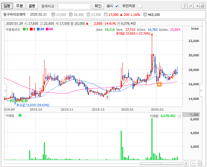Click the red 5-day moving average swatch
207x167 pixels.
(31, 29)
